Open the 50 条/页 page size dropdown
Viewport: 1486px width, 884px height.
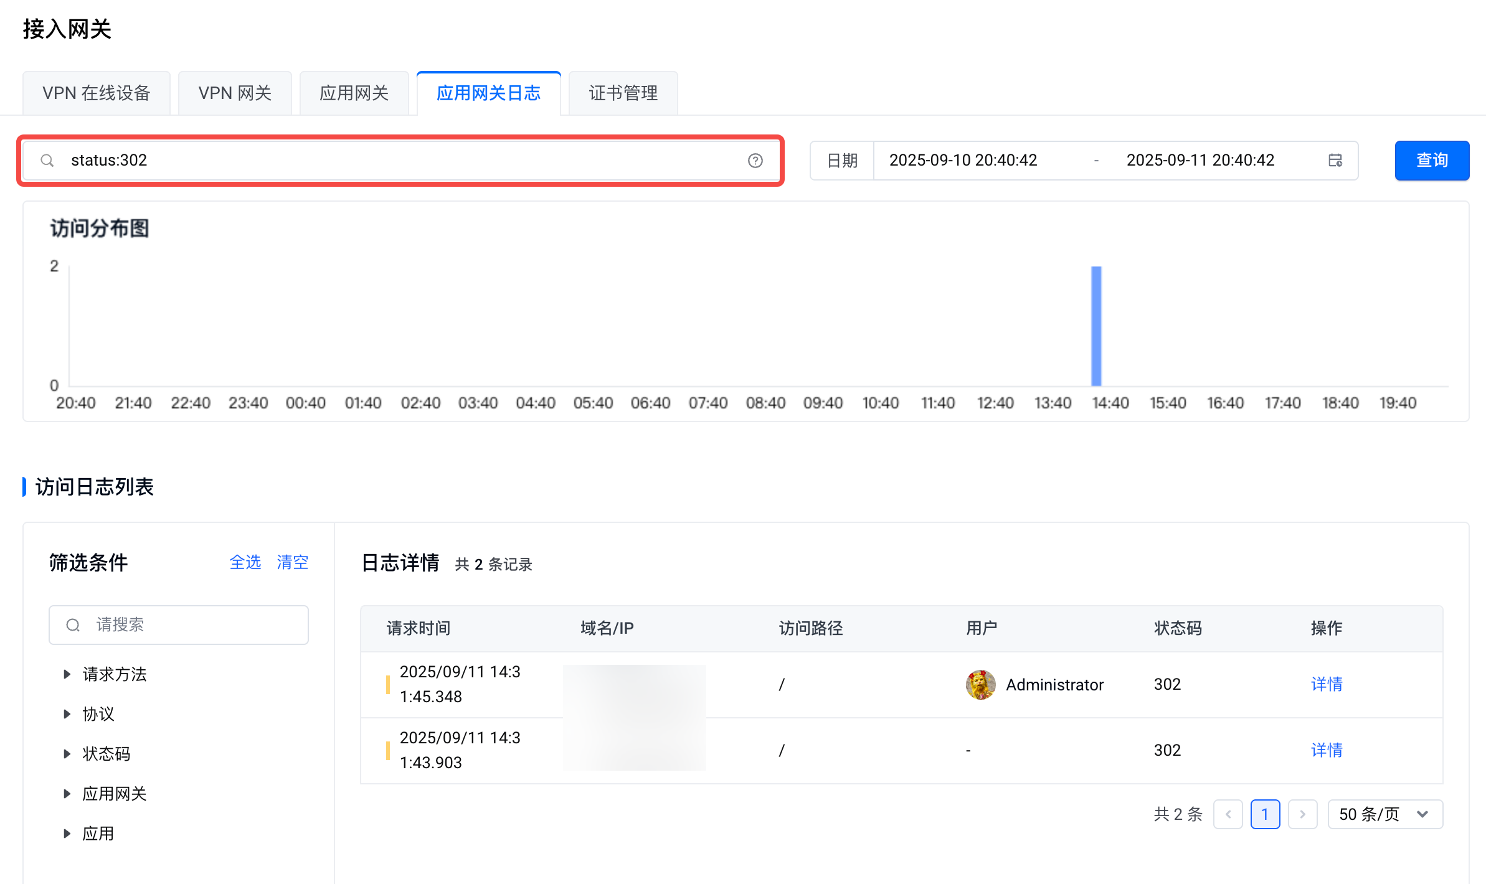[x=1384, y=814]
